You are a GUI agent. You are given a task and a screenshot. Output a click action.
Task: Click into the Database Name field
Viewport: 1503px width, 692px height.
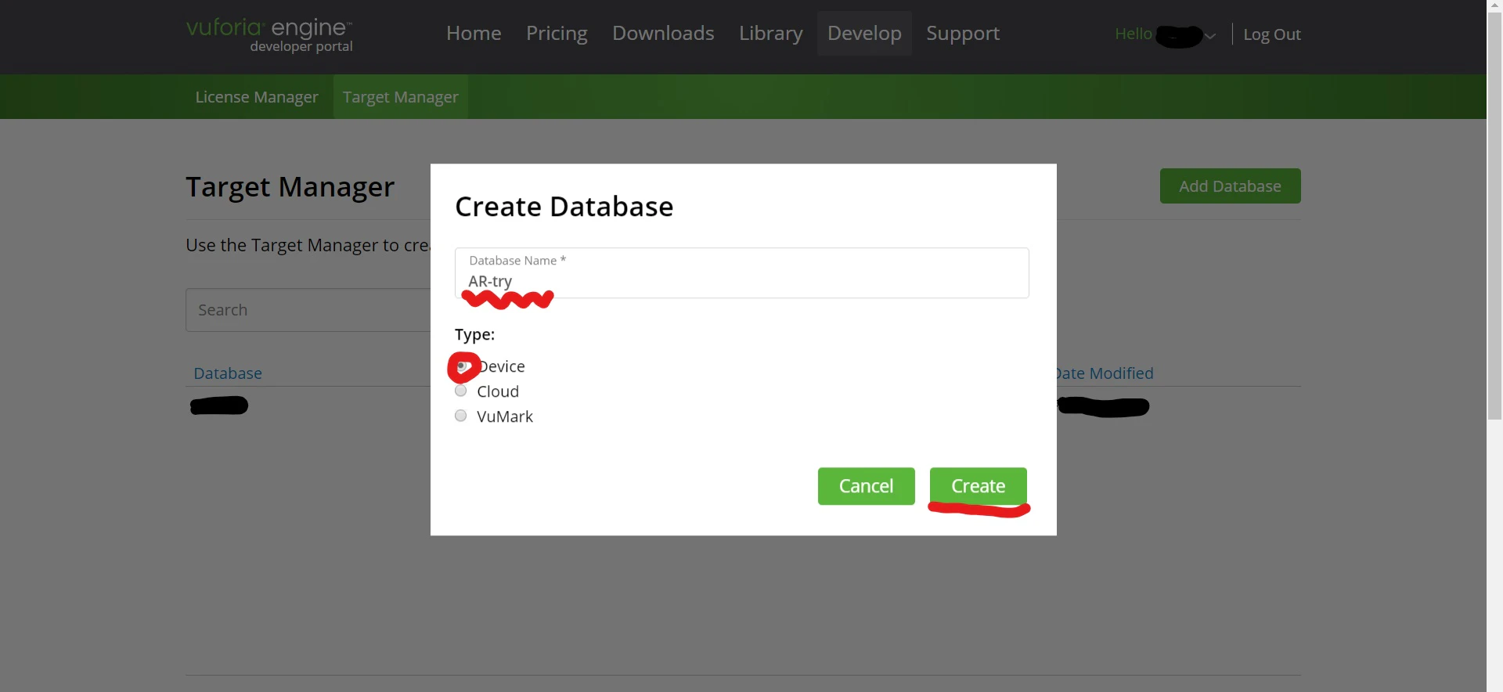[x=741, y=273]
